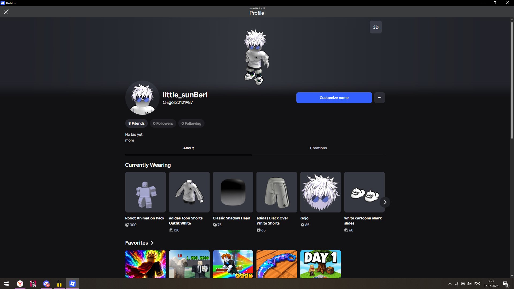Open adidas Black Over White Shorts thumbnail
The height and width of the screenshot is (289, 514).
click(277, 192)
